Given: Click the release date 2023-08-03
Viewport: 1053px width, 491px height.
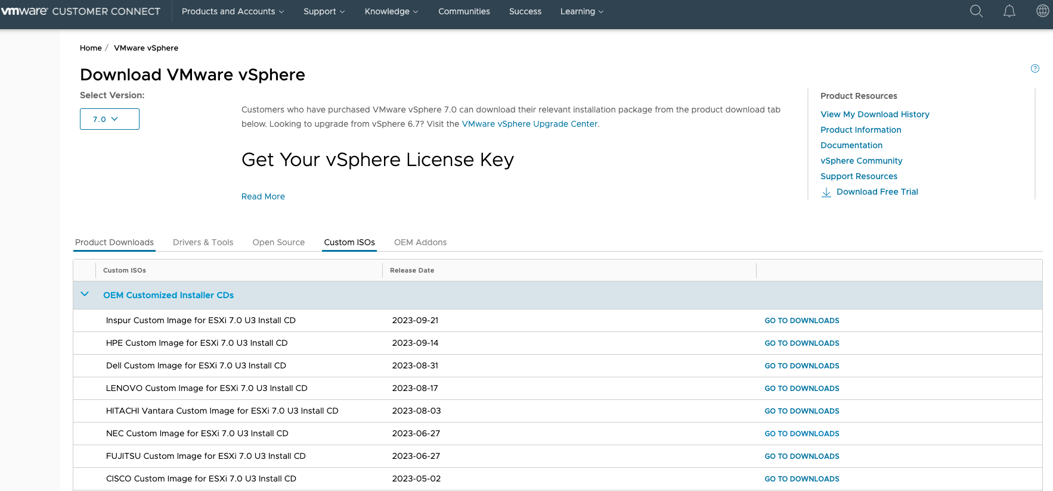Looking at the screenshot, I should pyautogui.click(x=417, y=411).
